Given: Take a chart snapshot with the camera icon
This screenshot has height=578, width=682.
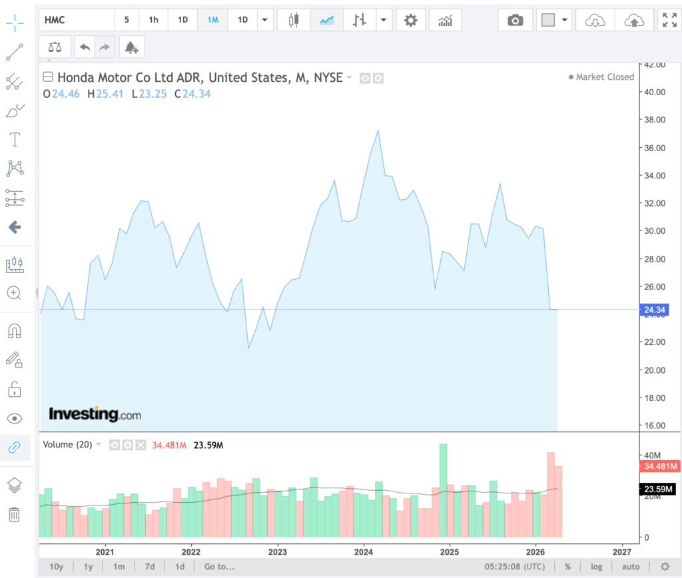Looking at the screenshot, I should coord(515,20).
